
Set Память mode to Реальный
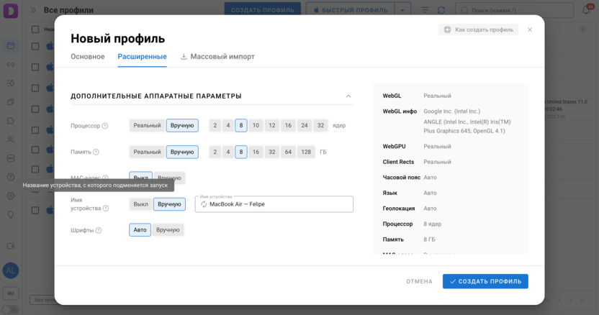tap(147, 152)
